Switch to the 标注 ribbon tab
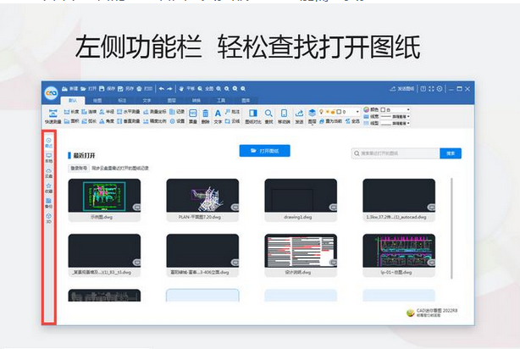 pos(122,100)
